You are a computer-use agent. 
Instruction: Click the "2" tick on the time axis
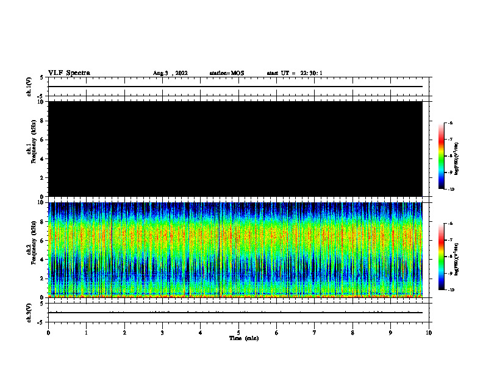click(x=124, y=333)
